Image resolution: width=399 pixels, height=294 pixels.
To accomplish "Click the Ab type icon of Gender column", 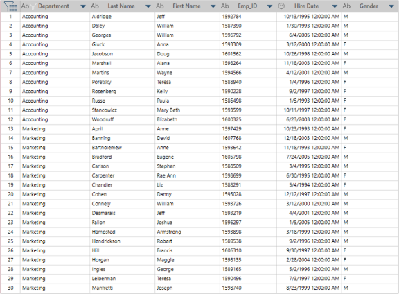I will pyautogui.click(x=346, y=6).
